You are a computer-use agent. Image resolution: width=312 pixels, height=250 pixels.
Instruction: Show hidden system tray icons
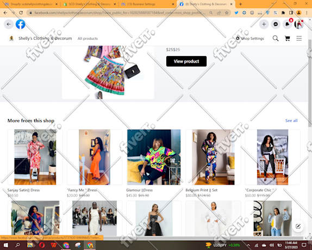tap(248, 245)
